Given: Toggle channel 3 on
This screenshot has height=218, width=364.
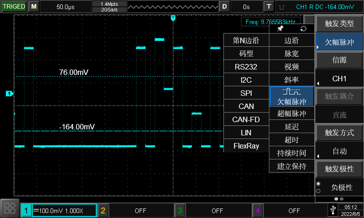Looking at the screenshot, I should tap(213, 210).
